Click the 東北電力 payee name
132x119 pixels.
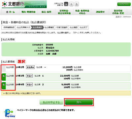50,48
